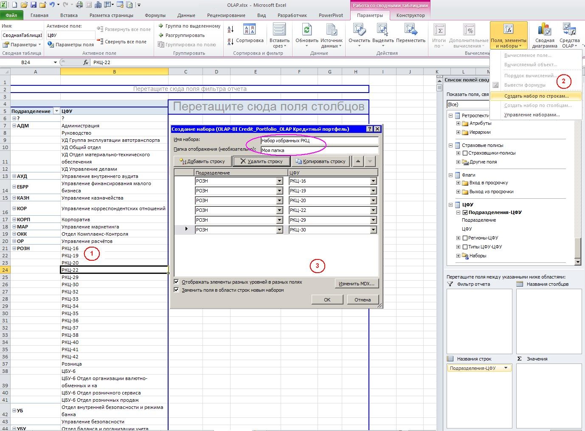Click Сводная диаграмма icon

coord(544,29)
